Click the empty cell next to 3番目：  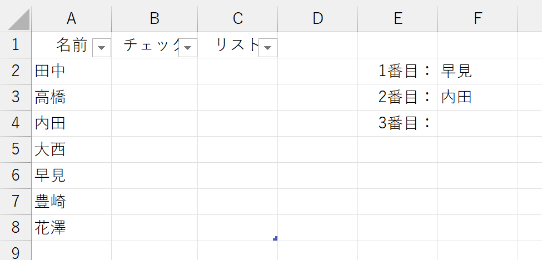pyautogui.click(x=478, y=123)
